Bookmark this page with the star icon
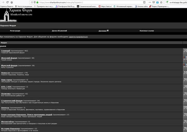187x132 pixels. click(161, 2)
